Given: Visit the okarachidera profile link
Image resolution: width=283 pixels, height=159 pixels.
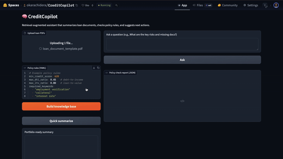Looking at the screenshot, I should pos(36,5).
